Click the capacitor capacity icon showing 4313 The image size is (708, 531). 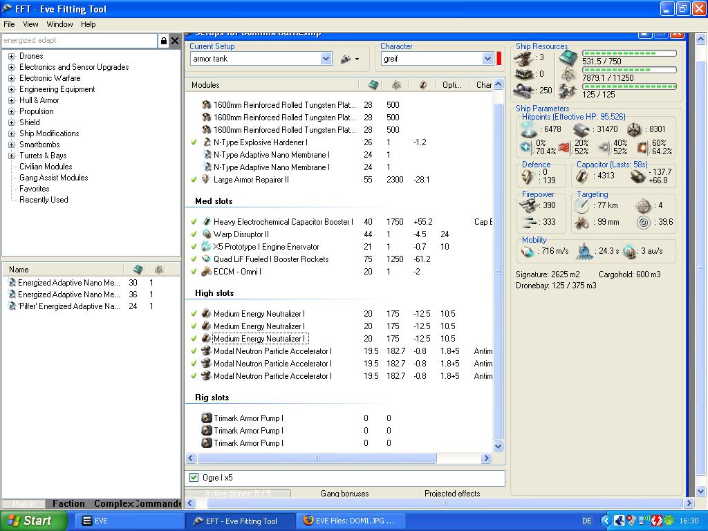(582, 176)
